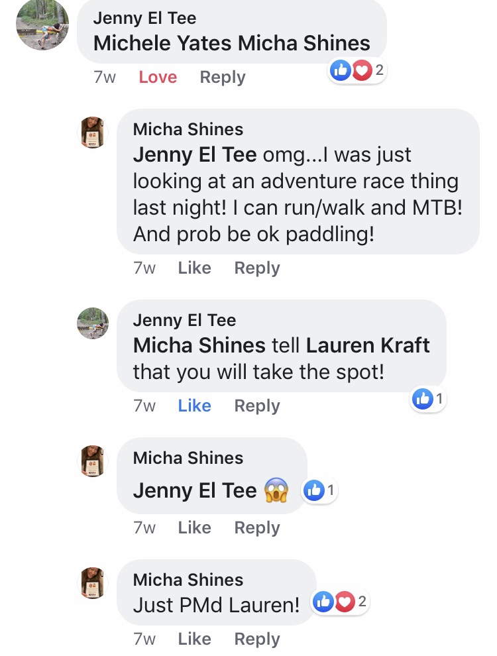
Task: Unlike the 'take the spot' comment
Action: 194,406
